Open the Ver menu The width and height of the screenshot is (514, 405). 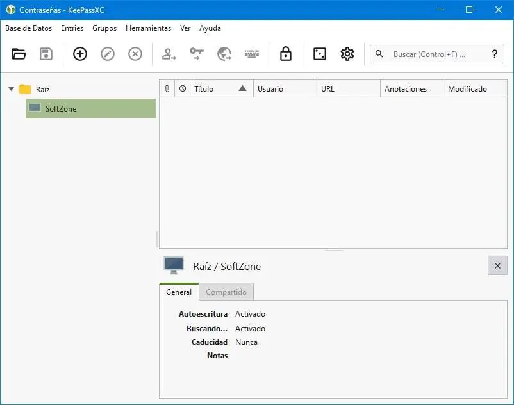[185, 28]
